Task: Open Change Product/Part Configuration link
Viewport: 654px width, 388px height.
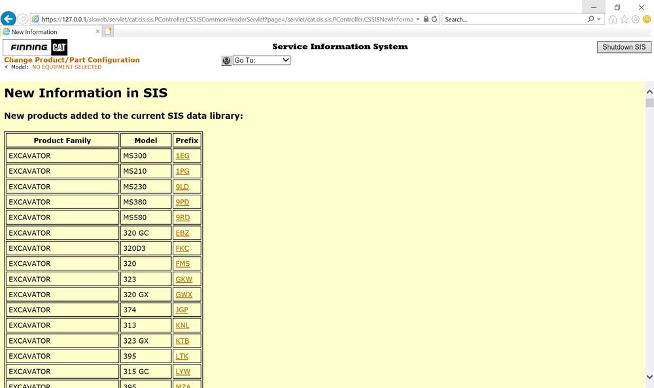Action: (72, 60)
